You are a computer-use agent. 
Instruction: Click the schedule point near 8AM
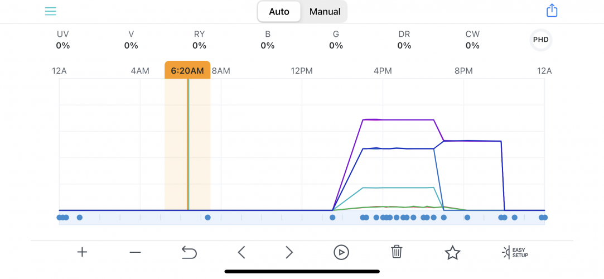click(x=207, y=218)
